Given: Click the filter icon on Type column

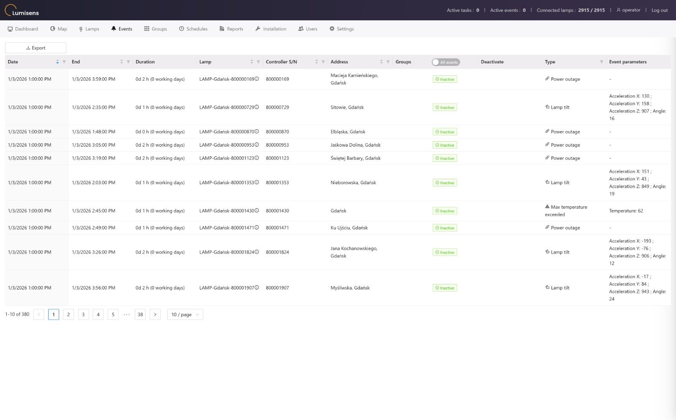Looking at the screenshot, I should (x=602, y=62).
